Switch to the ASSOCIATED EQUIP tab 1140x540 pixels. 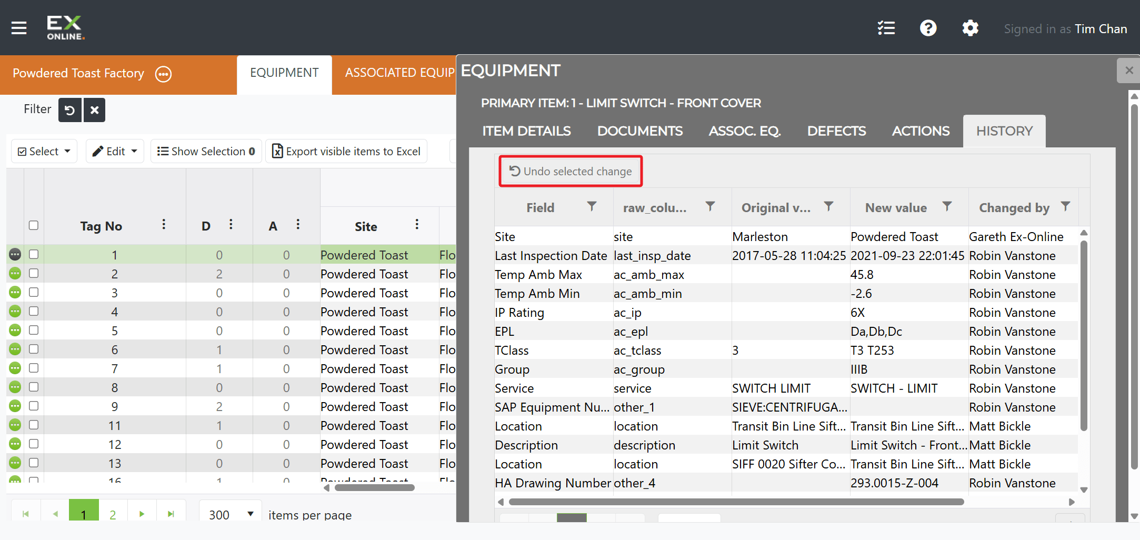coord(399,73)
